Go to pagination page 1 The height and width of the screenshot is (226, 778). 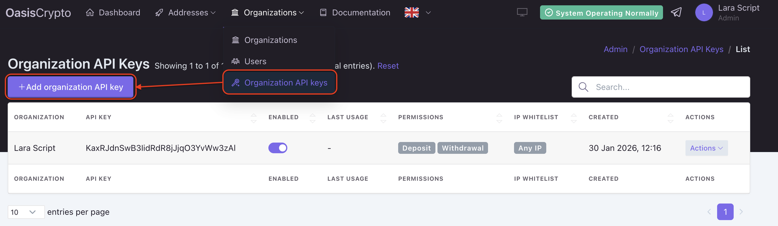pyautogui.click(x=725, y=212)
